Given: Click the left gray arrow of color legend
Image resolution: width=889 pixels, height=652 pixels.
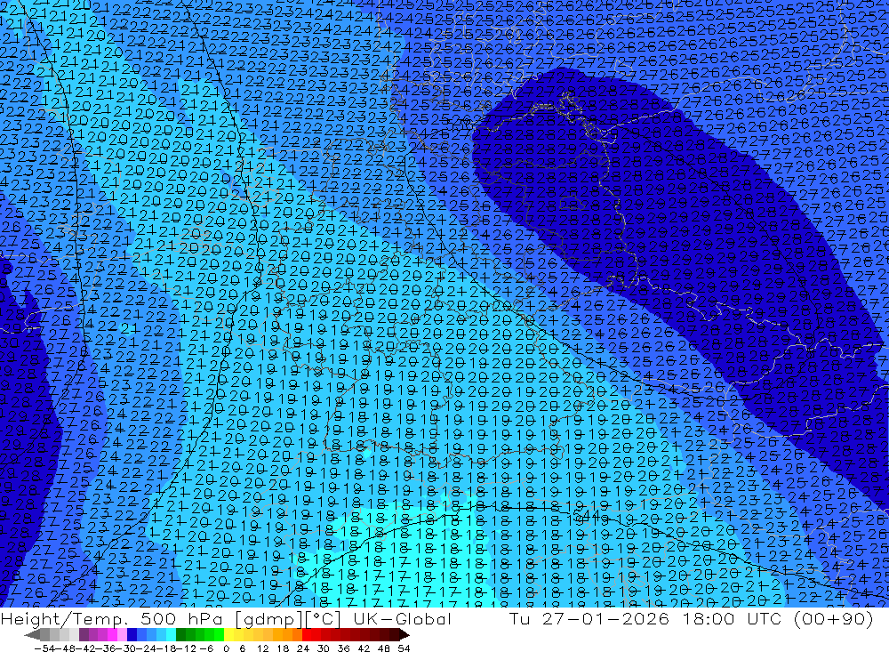Looking at the screenshot, I should (32, 635).
